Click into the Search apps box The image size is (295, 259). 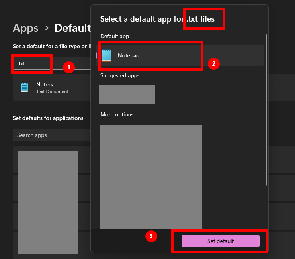pos(52,135)
